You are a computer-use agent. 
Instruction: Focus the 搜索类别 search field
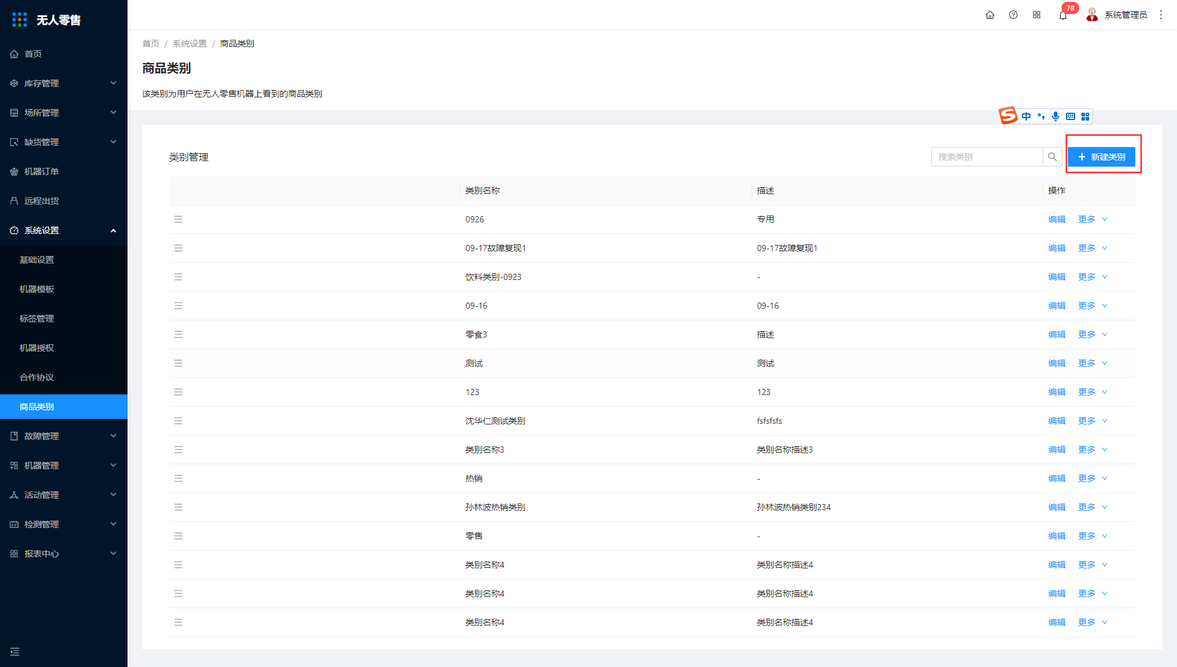[x=987, y=157]
